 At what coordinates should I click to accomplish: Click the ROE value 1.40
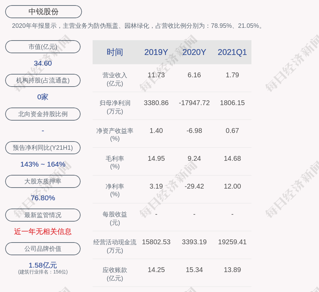pos(156,131)
